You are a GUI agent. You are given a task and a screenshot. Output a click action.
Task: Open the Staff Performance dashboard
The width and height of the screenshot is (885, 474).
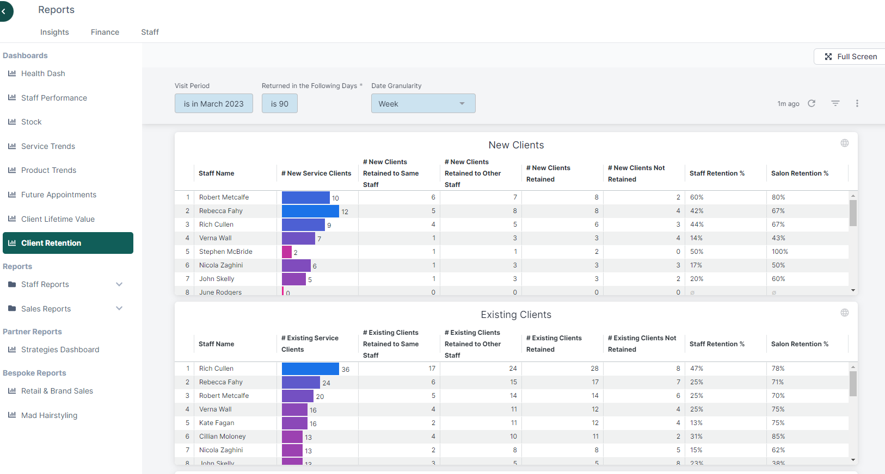coord(54,98)
